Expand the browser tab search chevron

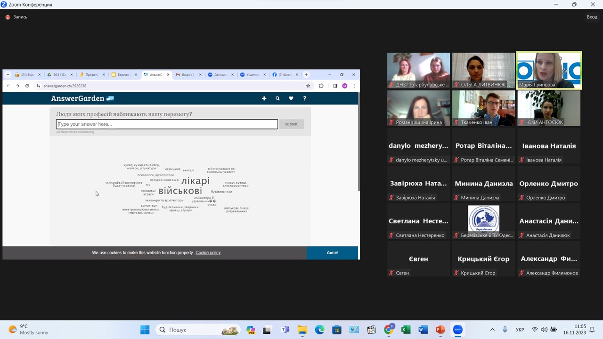coord(8,74)
